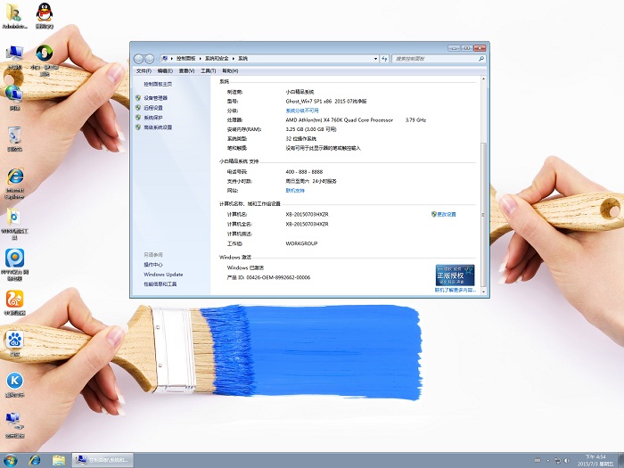Open the 编辑(E) menu
Viewport: 624px width, 468px height.
[x=165, y=70]
